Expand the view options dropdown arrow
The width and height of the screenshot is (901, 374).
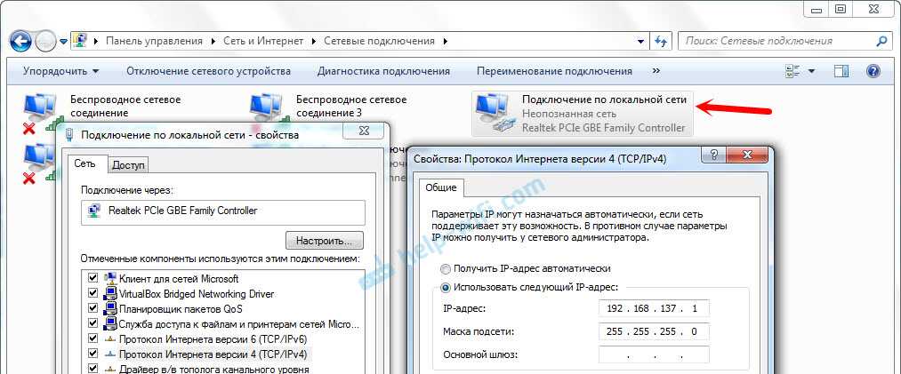point(813,71)
